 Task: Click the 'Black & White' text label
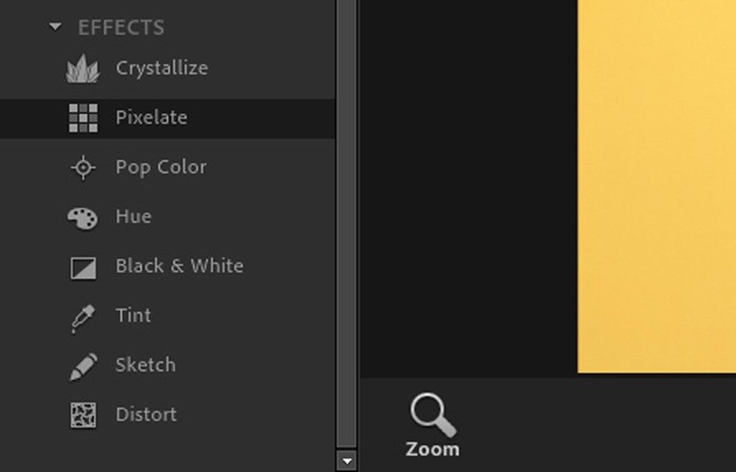pyautogui.click(x=180, y=266)
